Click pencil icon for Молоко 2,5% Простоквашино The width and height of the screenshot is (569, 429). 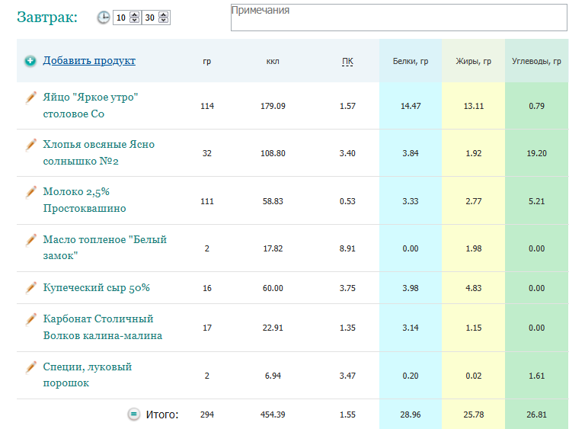[30, 192]
